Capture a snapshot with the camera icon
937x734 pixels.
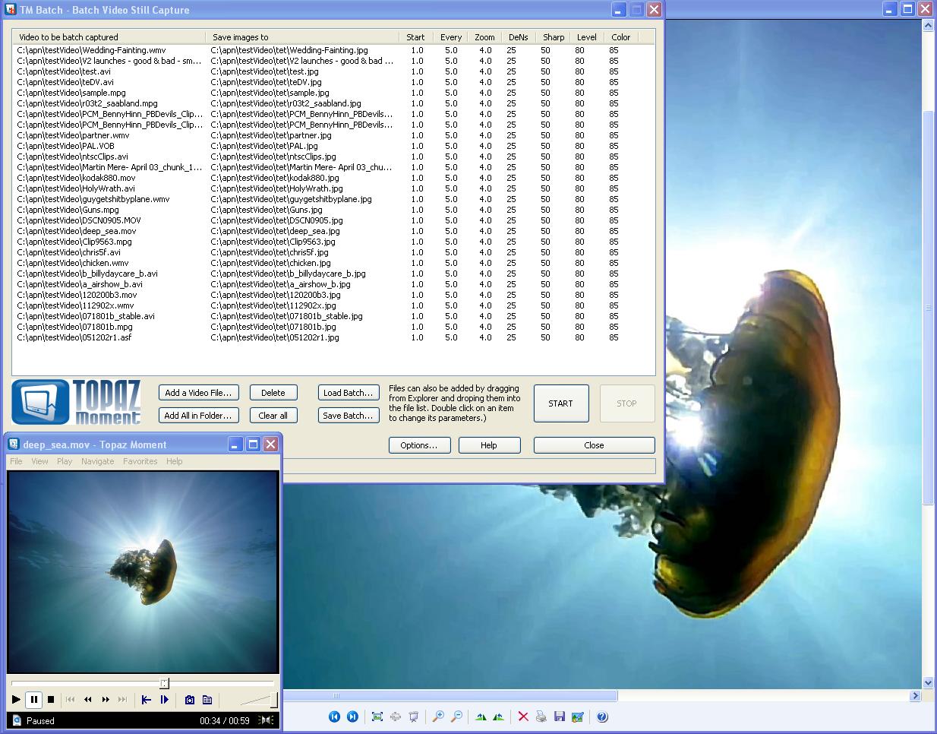click(x=191, y=700)
